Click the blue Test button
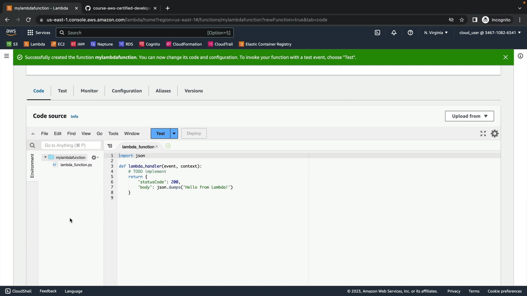This screenshot has width=527, height=296. (160, 133)
